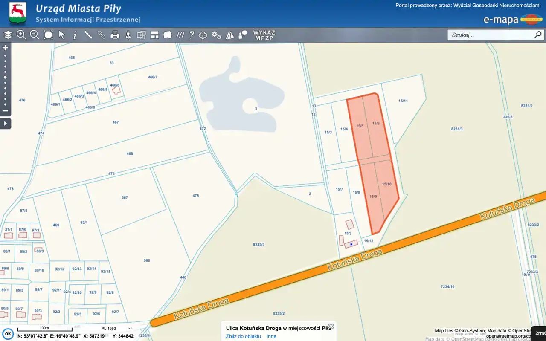Print the current map view
Screen dimensions: 546x341
[x=115, y=35]
